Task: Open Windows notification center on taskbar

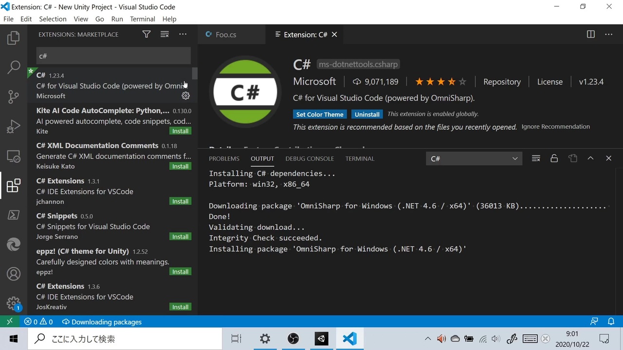Action: coord(604,339)
